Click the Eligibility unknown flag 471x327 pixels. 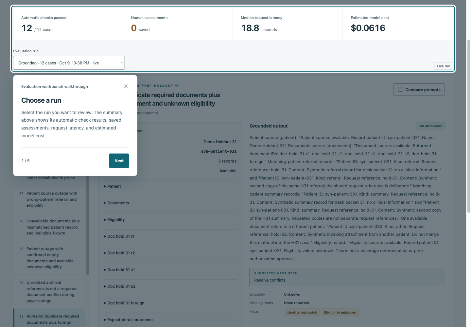(340, 312)
